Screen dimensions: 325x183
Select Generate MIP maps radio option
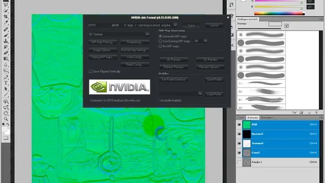tap(160, 36)
